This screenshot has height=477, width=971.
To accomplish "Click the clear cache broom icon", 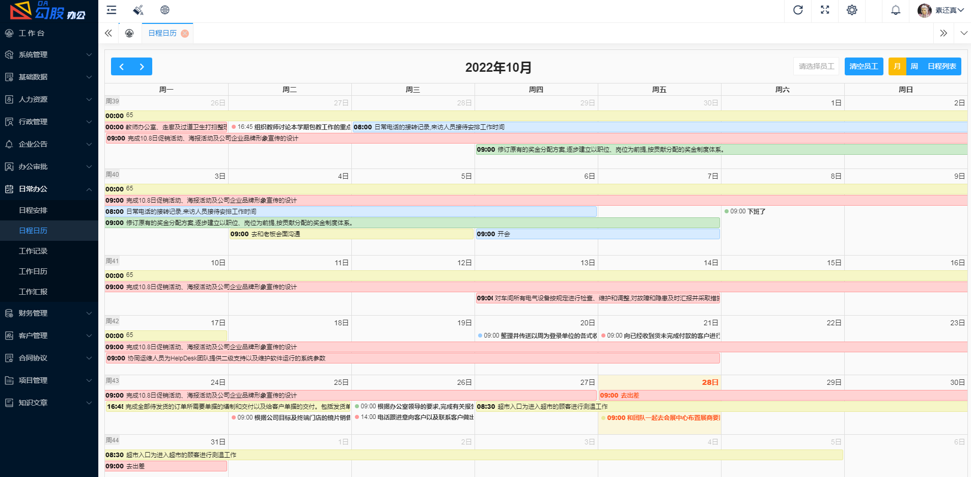I will coord(138,10).
